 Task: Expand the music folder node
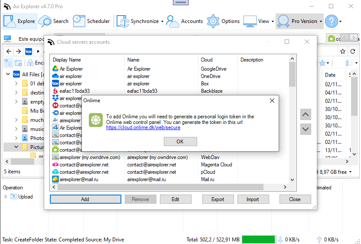(16, 129)
